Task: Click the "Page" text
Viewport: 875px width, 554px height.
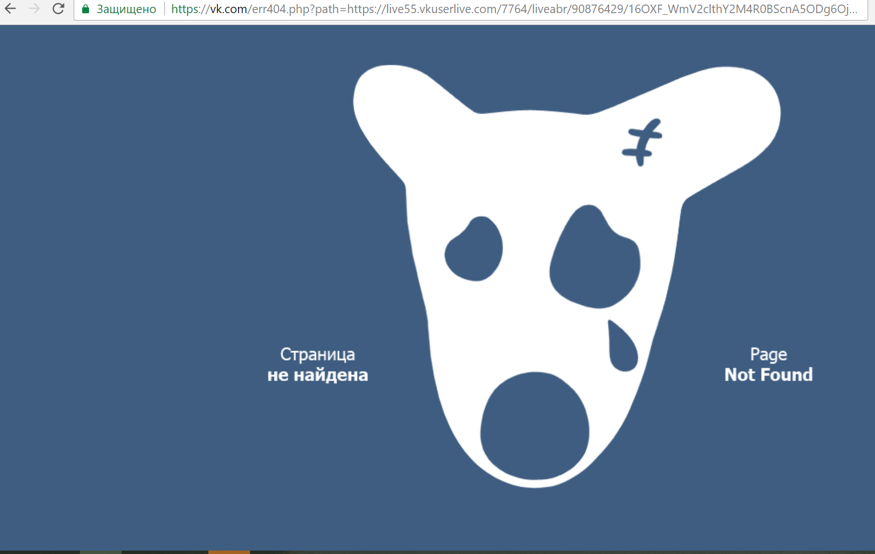Action: coord(768,354)
